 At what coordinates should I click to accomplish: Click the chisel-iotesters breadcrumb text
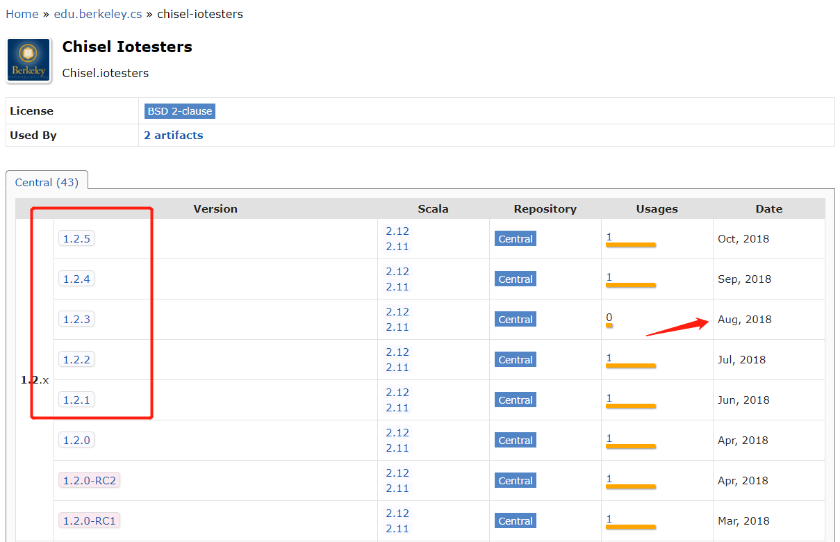(200, 14)
